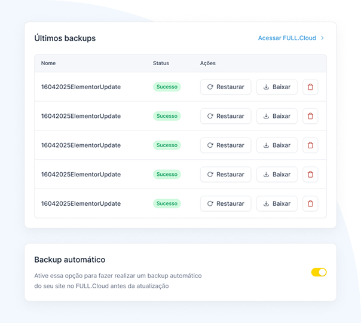Remove the third backup using its trash icon

[310, 145]
